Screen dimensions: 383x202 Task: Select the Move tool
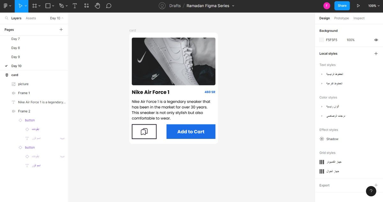pos(20,6)
